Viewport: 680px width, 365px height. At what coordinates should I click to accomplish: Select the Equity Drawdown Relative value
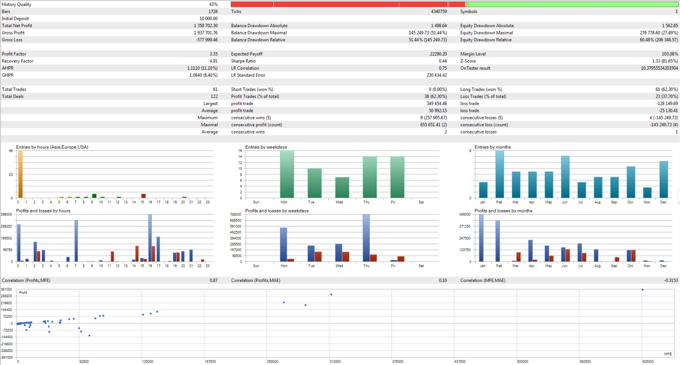(x=659, y=40)
